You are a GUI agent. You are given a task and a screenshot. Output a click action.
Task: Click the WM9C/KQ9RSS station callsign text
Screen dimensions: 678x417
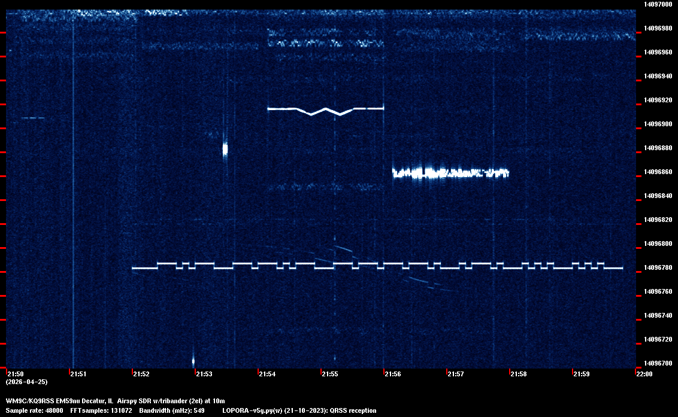pos(30,401)
